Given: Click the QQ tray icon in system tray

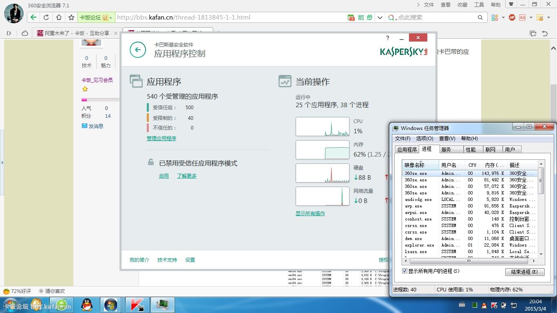Looking at the screenshot, I should coord(484,305).
